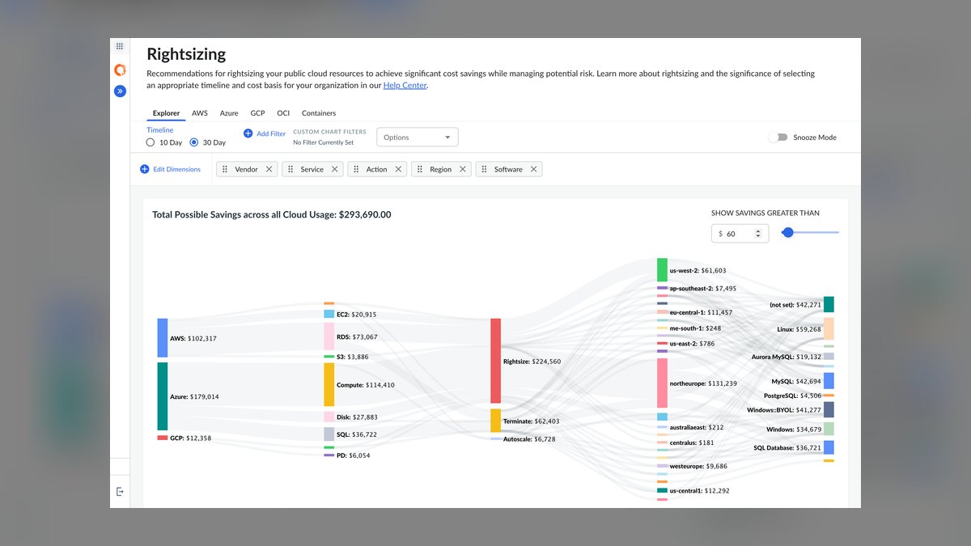Click the "eu-central-1: $11,457" label
Viewport: 971px width, 546px height.
[701, 312]
